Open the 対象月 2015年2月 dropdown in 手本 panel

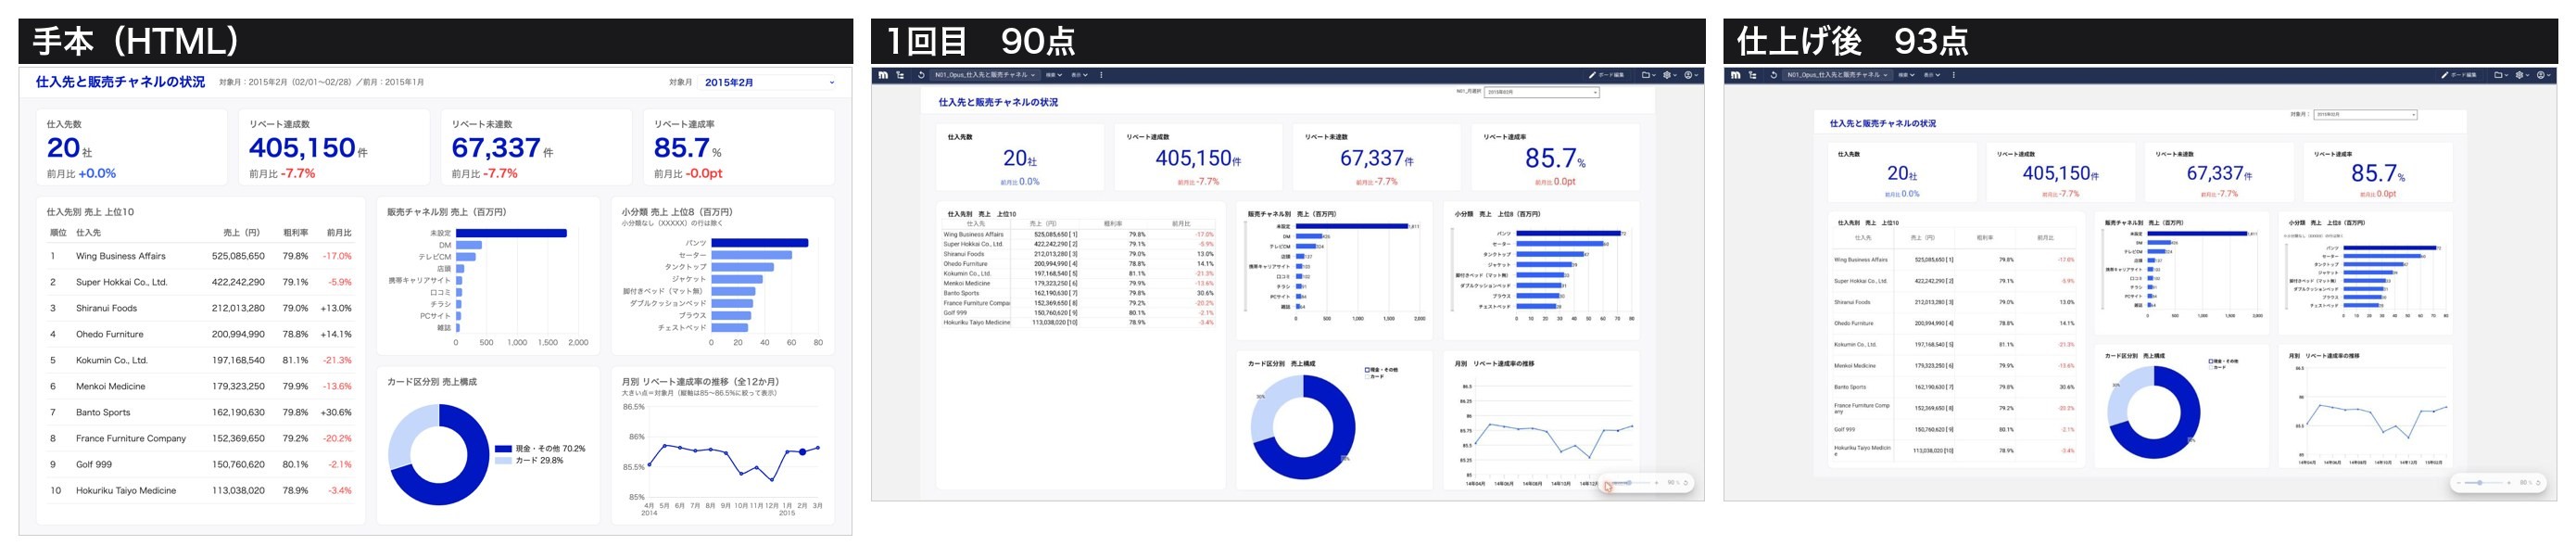pos(768,82)
